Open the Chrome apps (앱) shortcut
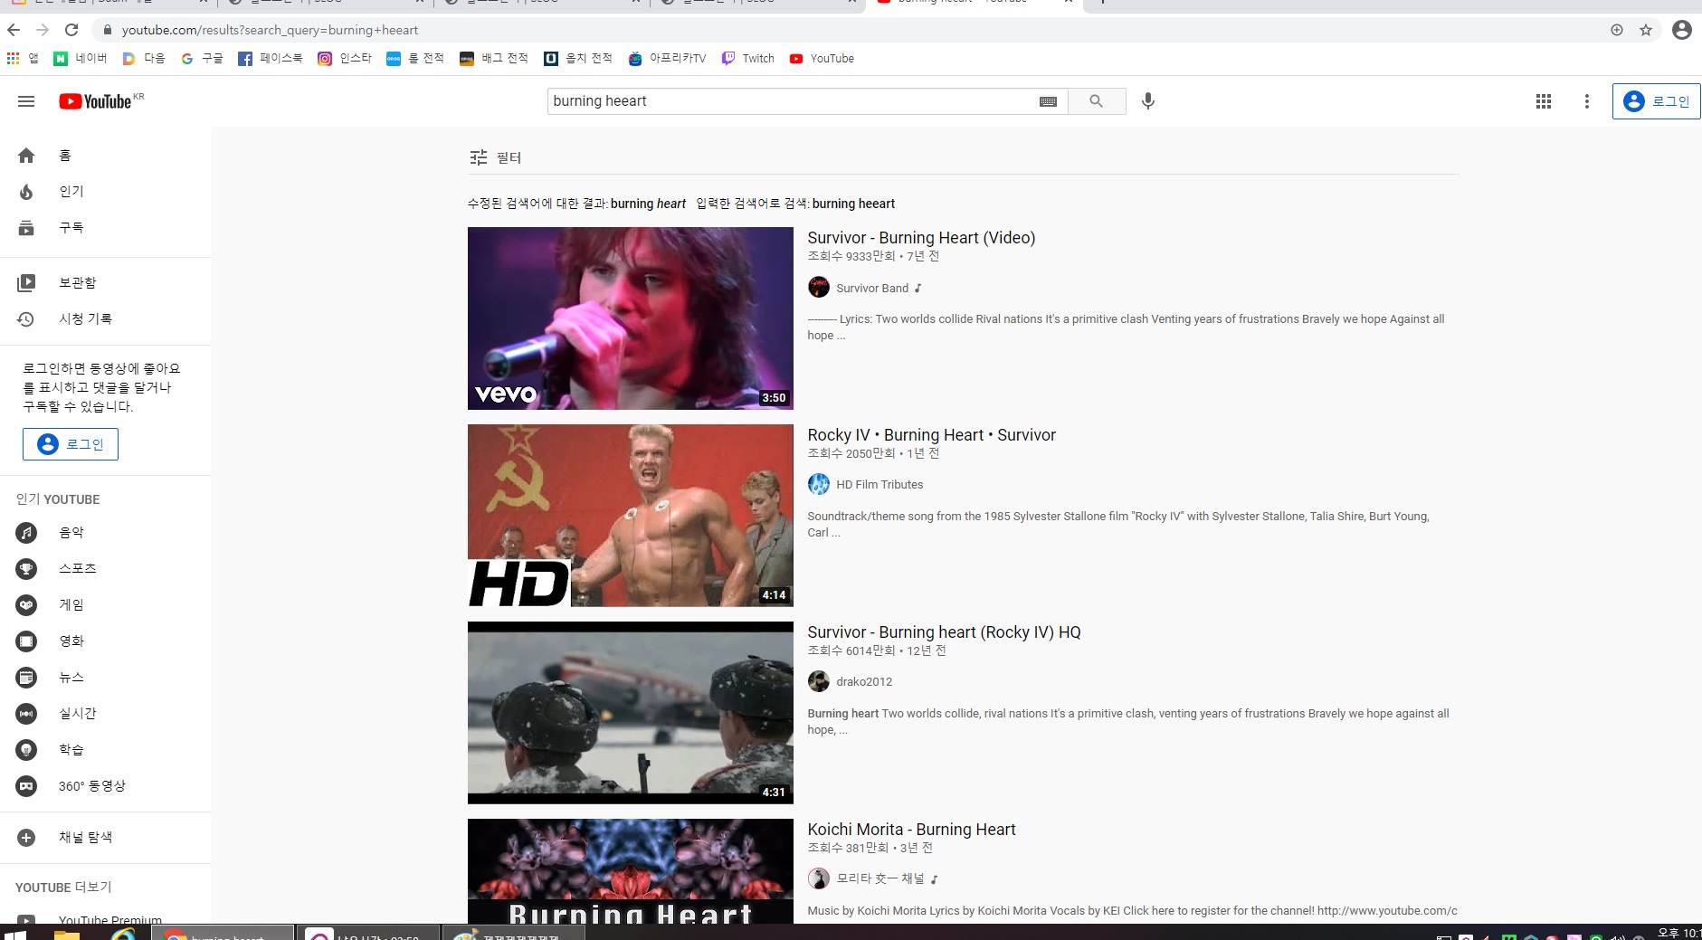 pyautogui.click(x=23, y=59)
